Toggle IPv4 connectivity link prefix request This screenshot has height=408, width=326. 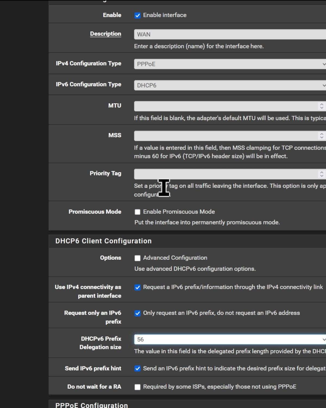[137, 288]
